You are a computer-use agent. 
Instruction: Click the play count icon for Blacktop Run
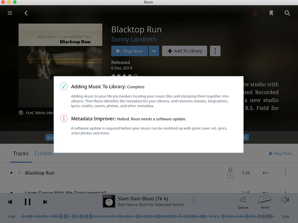coord(265,173)
